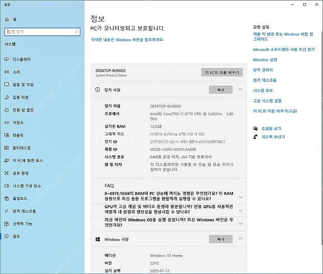Open the 멀티태스킹 multitasking icon
The width and height of the screenshot is (323, 274).
pos(6,148)
